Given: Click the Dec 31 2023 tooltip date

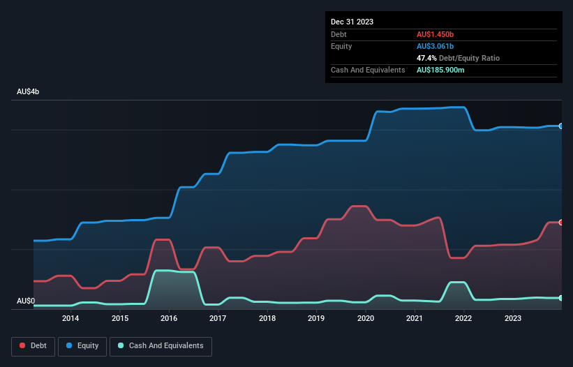Looking at the screenshot, I should [352, 22].
